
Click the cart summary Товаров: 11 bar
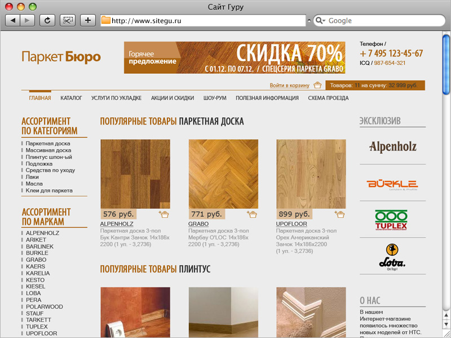coord(375,86)
